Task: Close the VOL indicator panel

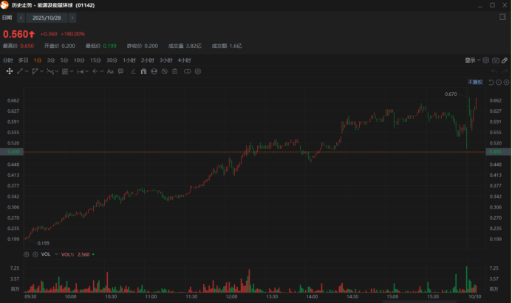Action: tap(35, 254)
